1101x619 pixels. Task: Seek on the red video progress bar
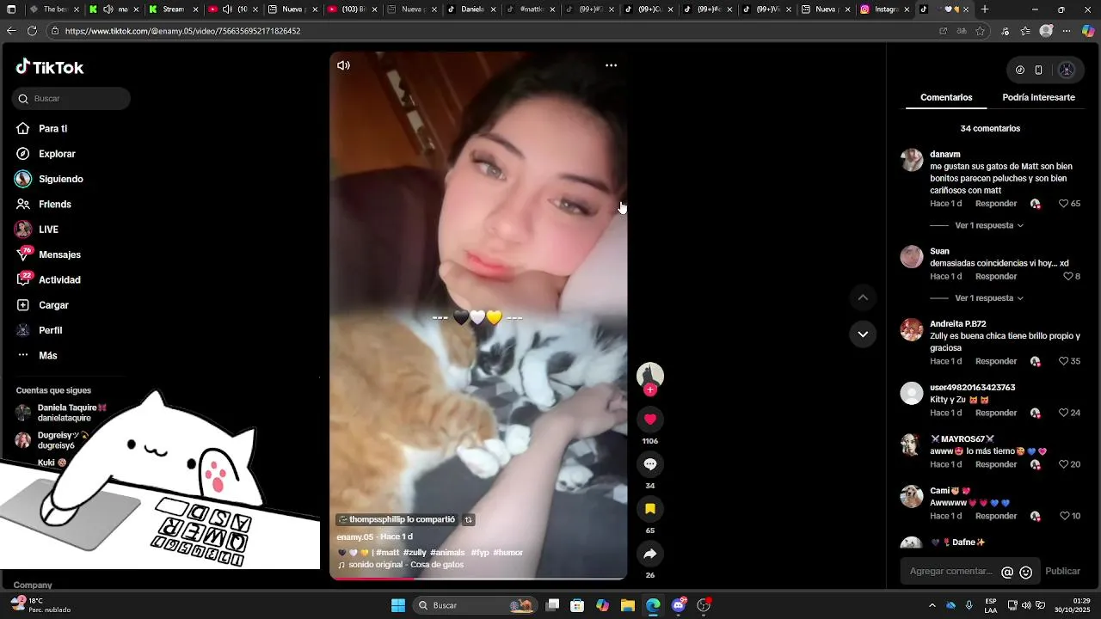point(478,579)
